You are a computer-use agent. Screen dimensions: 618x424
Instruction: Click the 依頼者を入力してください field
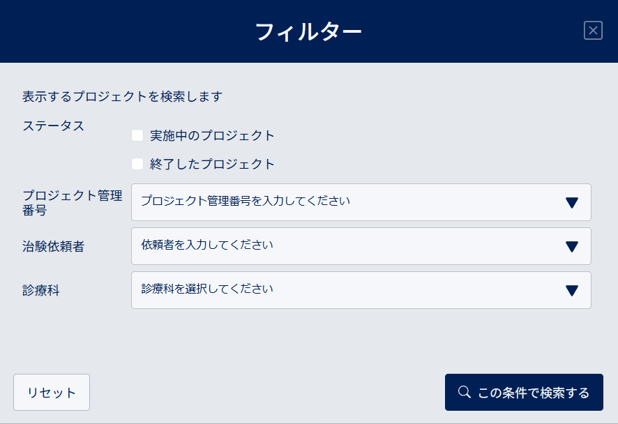[361, 246]
